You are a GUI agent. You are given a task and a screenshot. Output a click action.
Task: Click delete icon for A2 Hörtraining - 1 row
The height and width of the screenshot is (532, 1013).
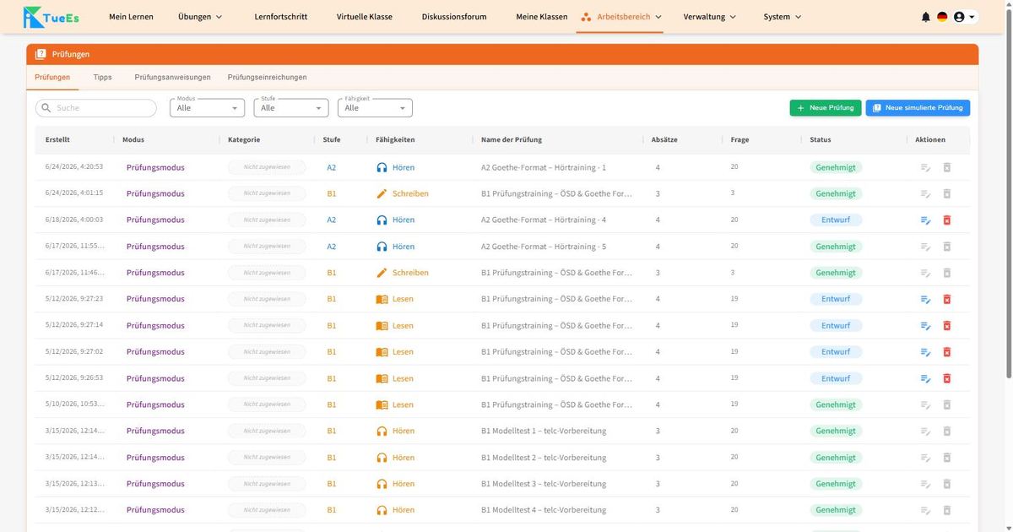[x=946, y=167]
